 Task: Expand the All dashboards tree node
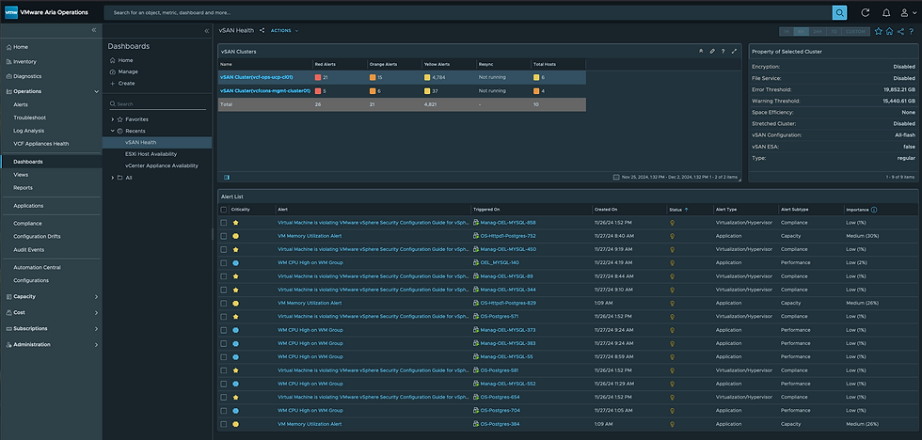coord(112,178)
